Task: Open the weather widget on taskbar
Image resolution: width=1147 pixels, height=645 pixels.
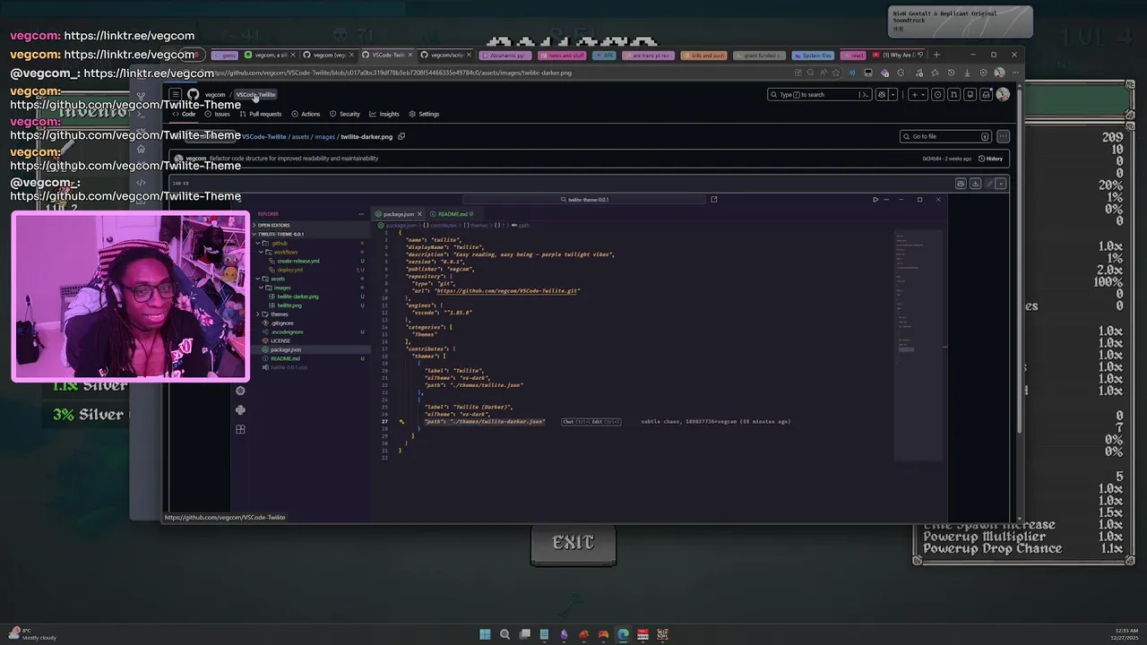Action: [x=31, y=634]
